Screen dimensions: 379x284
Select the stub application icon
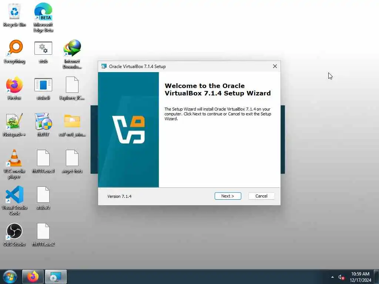coord(43,52)
